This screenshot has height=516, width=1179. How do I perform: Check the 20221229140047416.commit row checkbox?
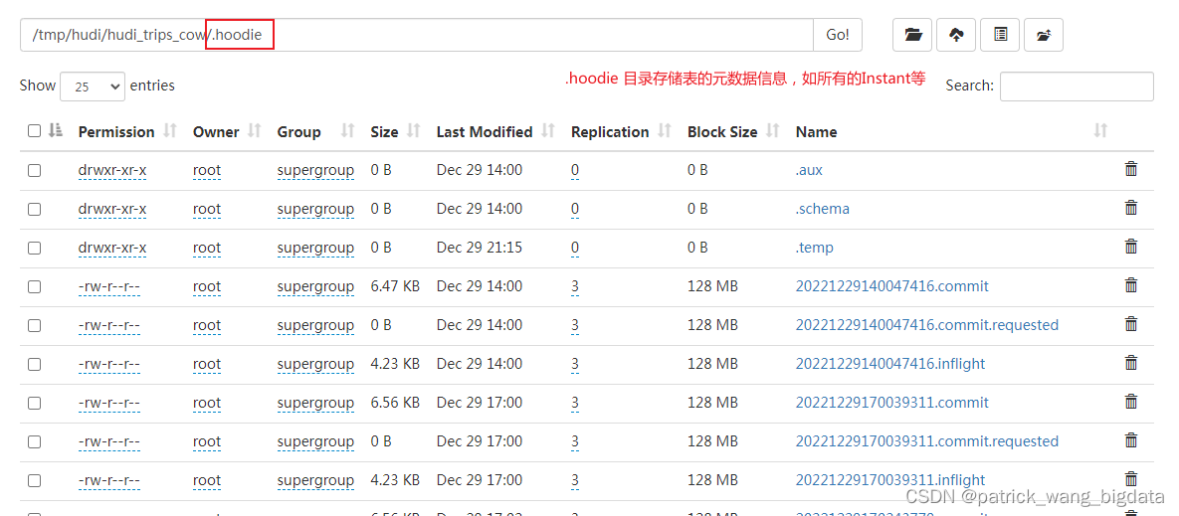34,287
